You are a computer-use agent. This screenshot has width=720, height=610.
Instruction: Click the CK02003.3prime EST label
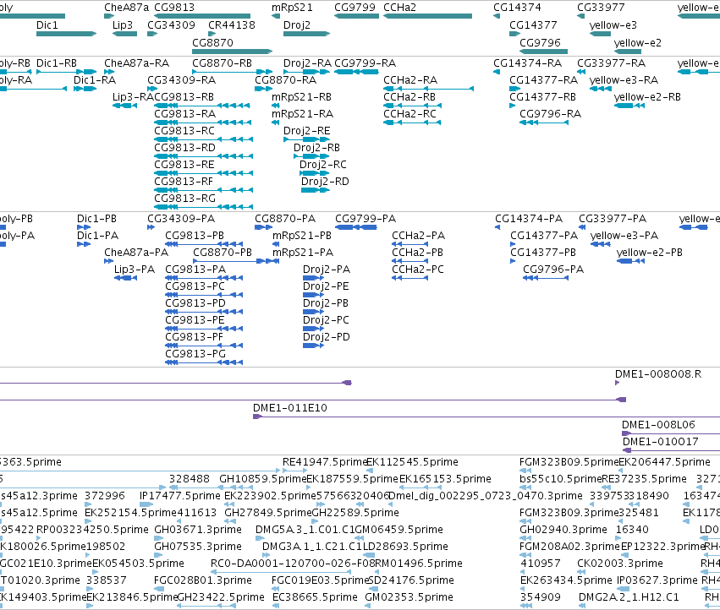tap(620, 564)
